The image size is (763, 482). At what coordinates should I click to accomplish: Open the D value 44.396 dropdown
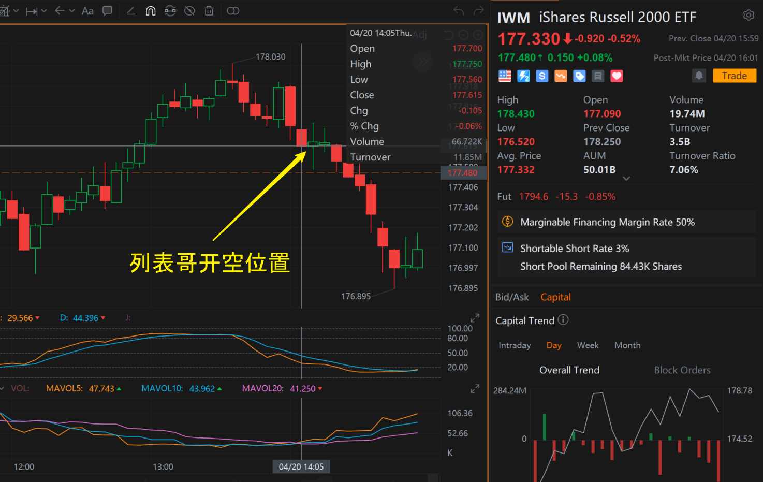(x=103, y=318)
